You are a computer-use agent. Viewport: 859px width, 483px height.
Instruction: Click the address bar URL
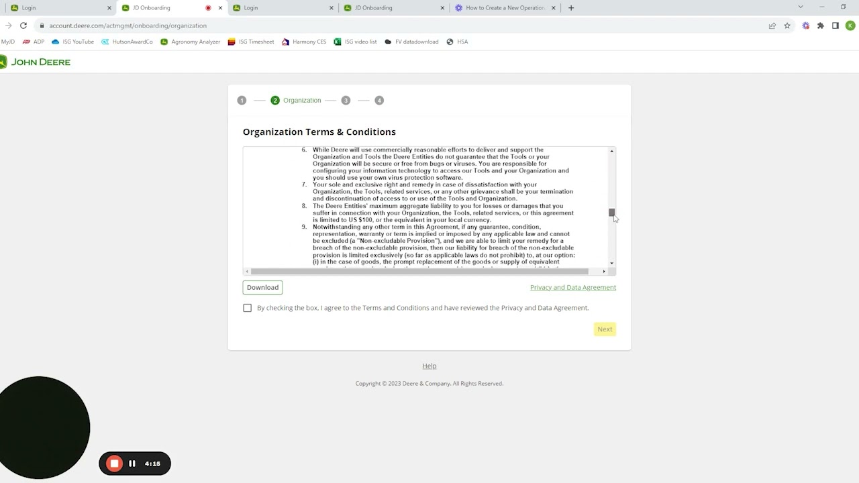pyautogui.click(x=128, y=25)
